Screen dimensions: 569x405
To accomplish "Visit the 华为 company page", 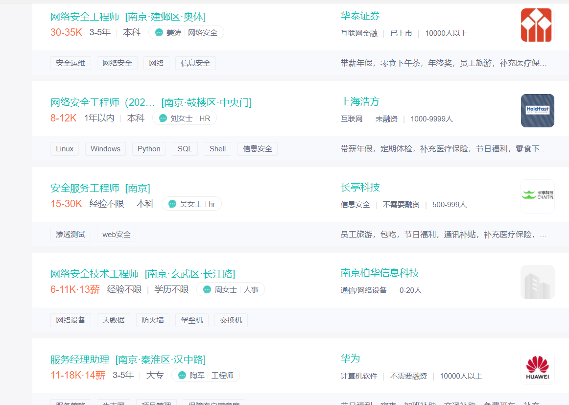I will 350,358.
